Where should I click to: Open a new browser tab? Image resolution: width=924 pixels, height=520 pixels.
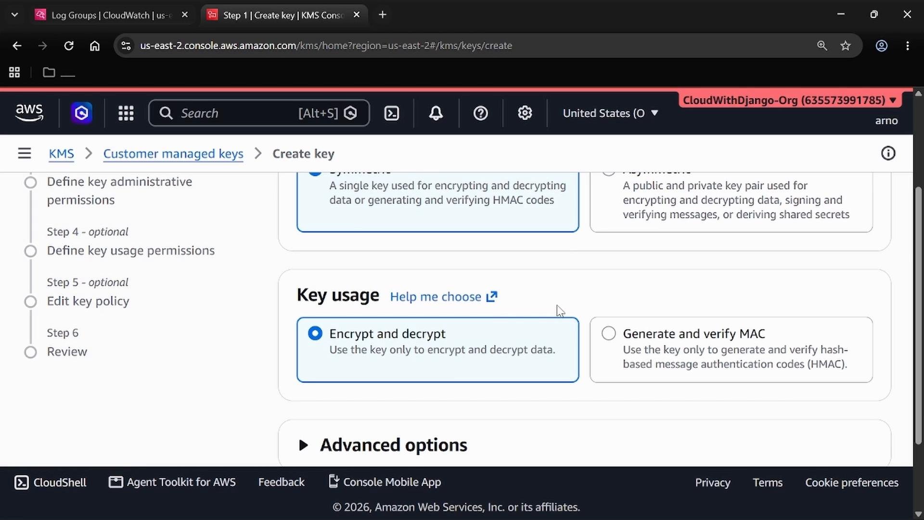click(x=383, y=15)
